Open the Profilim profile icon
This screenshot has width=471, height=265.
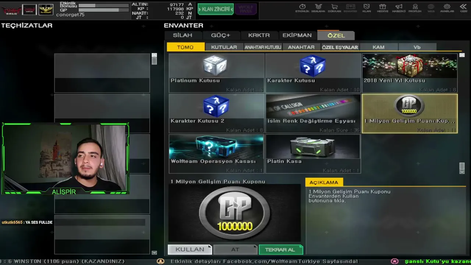pyautogui.click(x=415, y=8)
